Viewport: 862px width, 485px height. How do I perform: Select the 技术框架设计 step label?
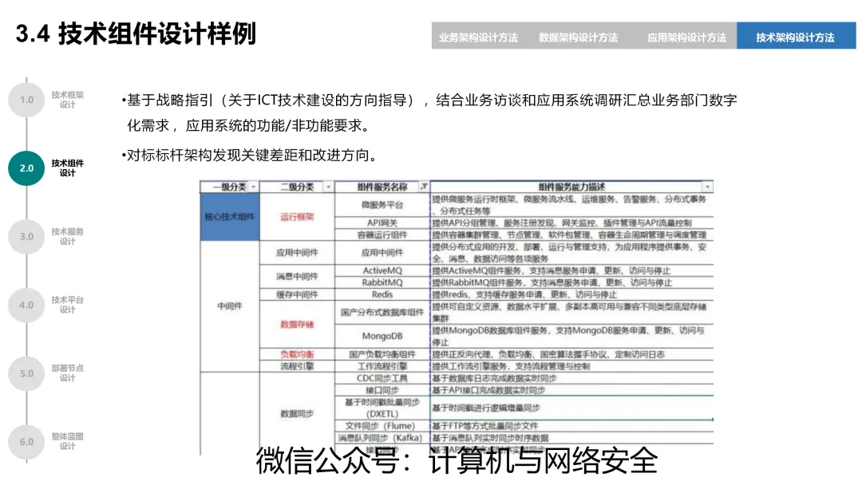coord(68,100)
